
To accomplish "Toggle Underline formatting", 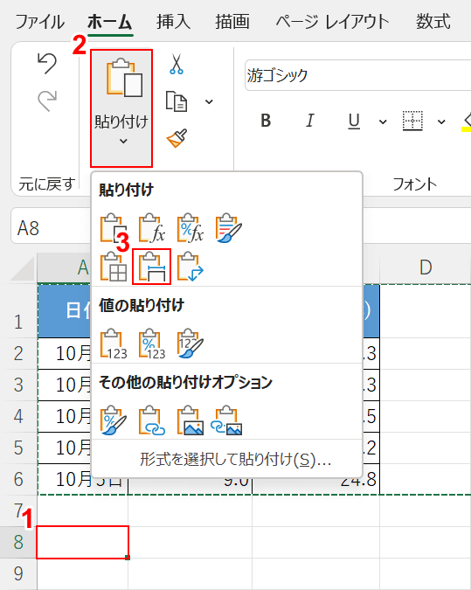I will pos(354,121).
